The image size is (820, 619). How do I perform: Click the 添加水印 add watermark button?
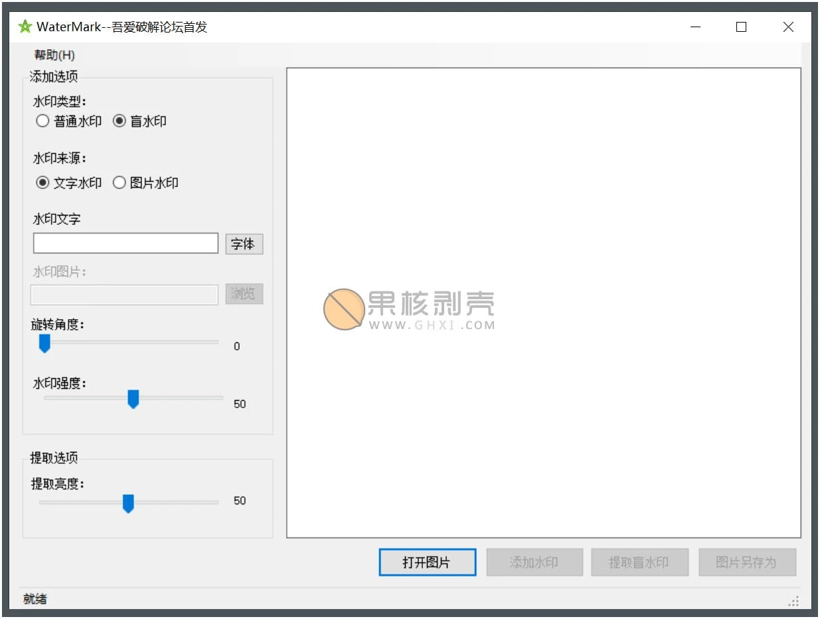tap(534, 562)
